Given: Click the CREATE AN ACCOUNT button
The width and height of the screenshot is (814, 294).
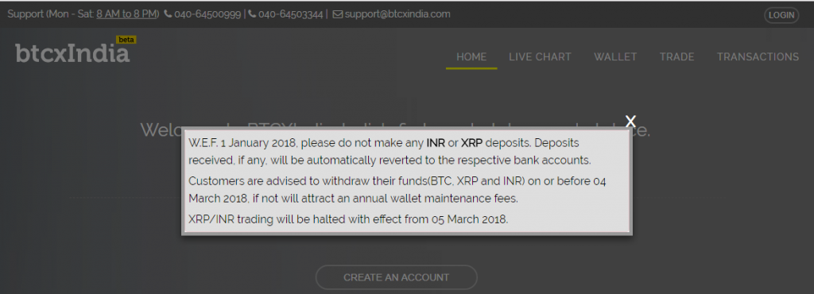Looking at the screenshot, I should tap(396, 277).
